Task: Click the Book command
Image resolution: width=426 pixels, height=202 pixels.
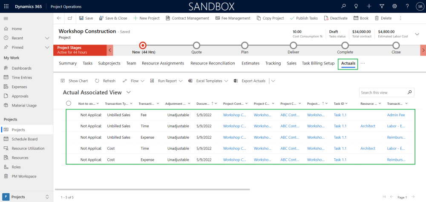Action: (361, 18)
